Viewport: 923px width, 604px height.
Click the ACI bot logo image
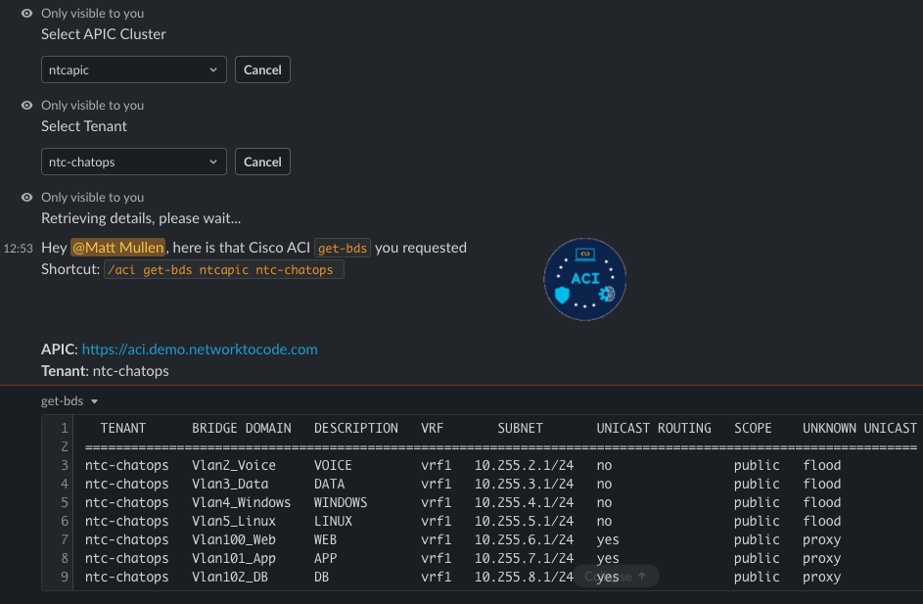[584, 279]
